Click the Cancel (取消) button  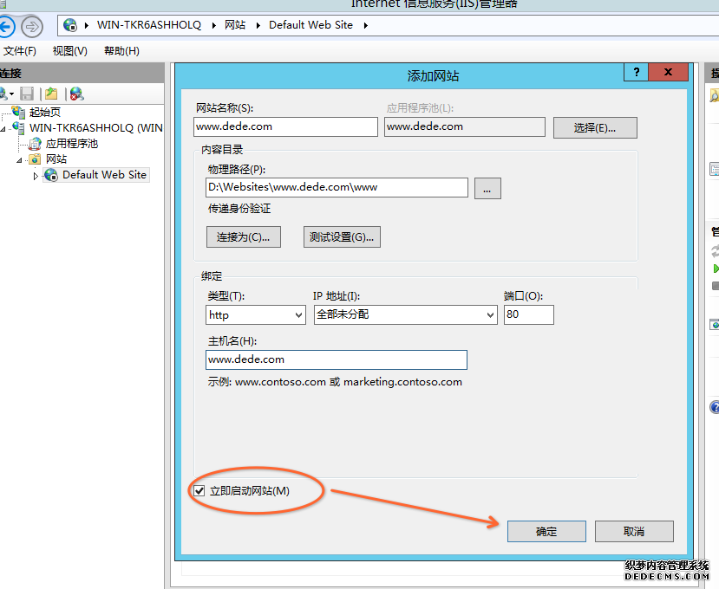(x=634, y=532)
